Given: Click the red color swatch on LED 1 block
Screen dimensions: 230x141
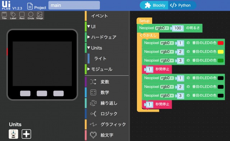Looking at the screenshot, I should pyautogui.click(x=220, y=43).
